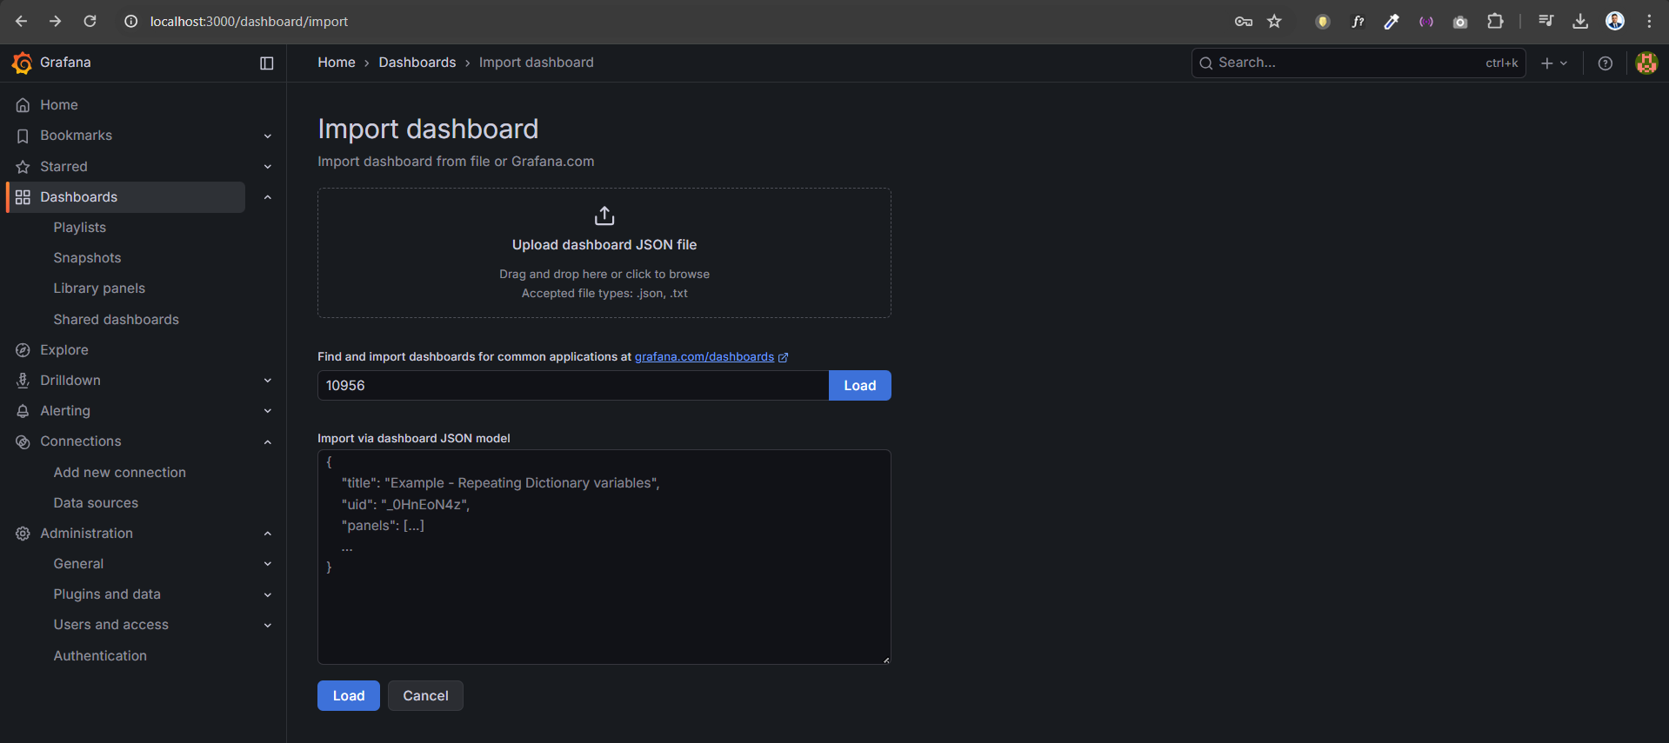This screenshot has width=1669, height=743.
Task: Open Playlists in the sidebar
Action: 80,228
